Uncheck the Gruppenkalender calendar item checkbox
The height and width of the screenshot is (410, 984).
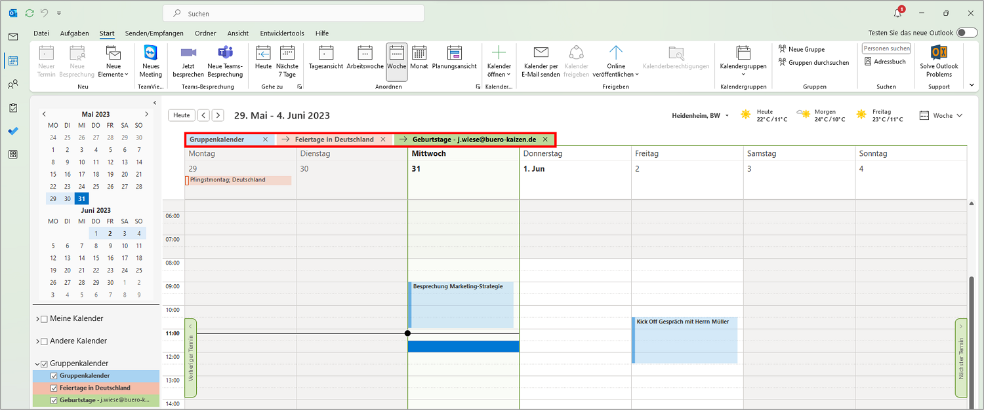click(54, 376)
